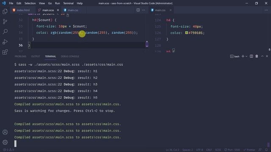The width and height of the screenshot is (271, 152).
Task: Open the Run menu
Action: click(x=58, y=3)
